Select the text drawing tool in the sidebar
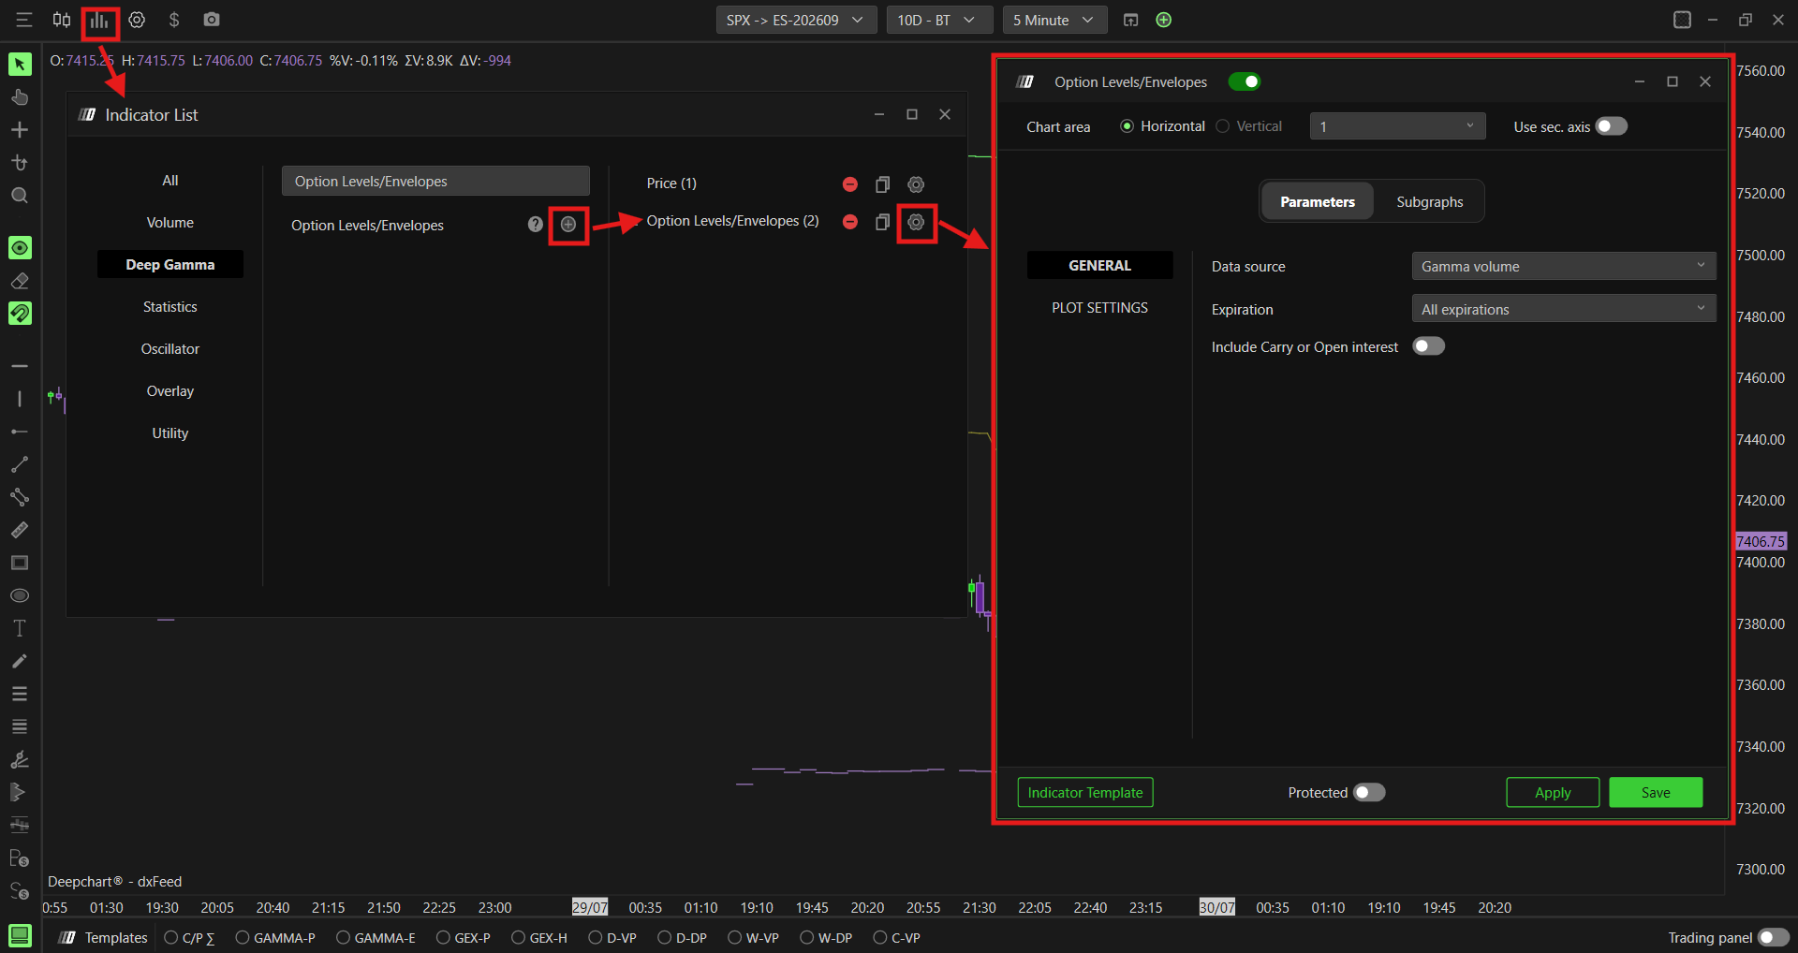The image size is (1798, 953). point(20,628)
